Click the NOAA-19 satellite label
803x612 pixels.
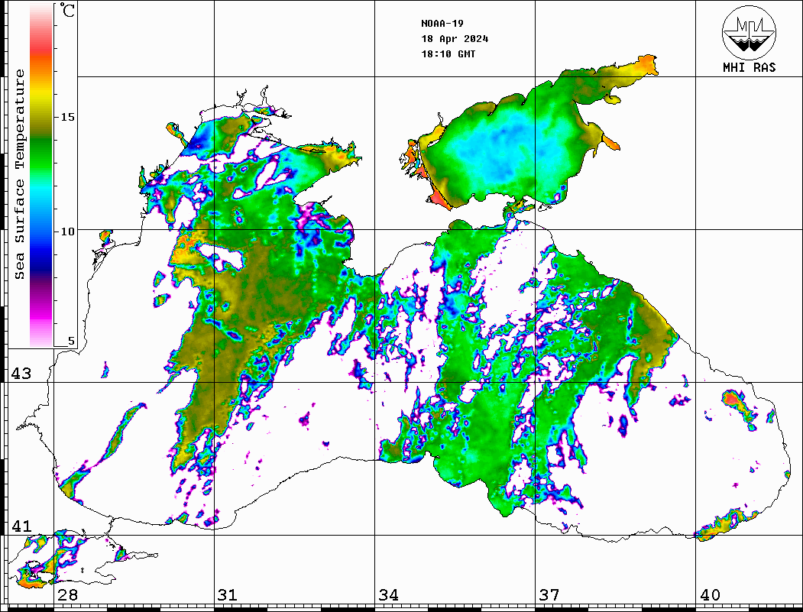pyautogui.click(x=442, y=24)
